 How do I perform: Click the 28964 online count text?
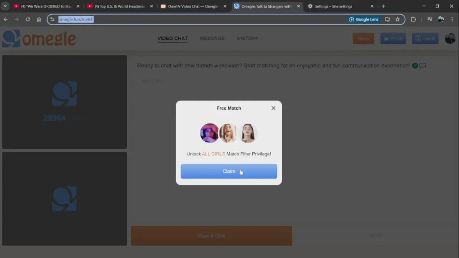pyautogui.click(x=55, y=118)
